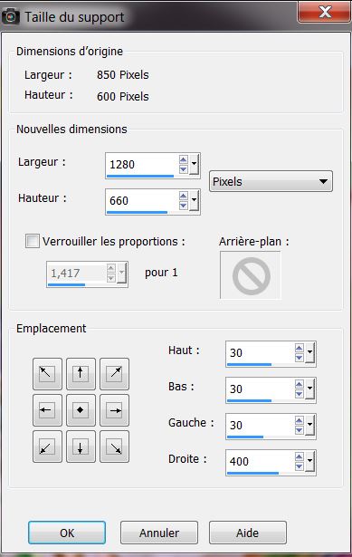Select the top-center placement arrow

[x=81, y=374]
